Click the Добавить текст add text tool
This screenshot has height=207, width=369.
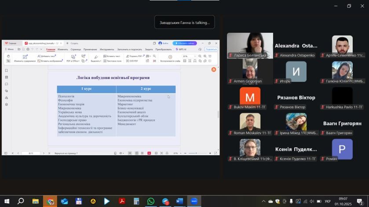[x=47, y=56]
